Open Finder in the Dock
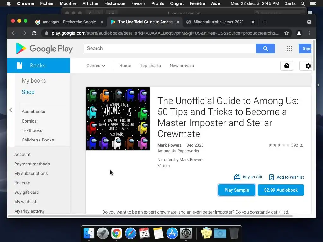This screenshot has width=323, height=242. 89,233
